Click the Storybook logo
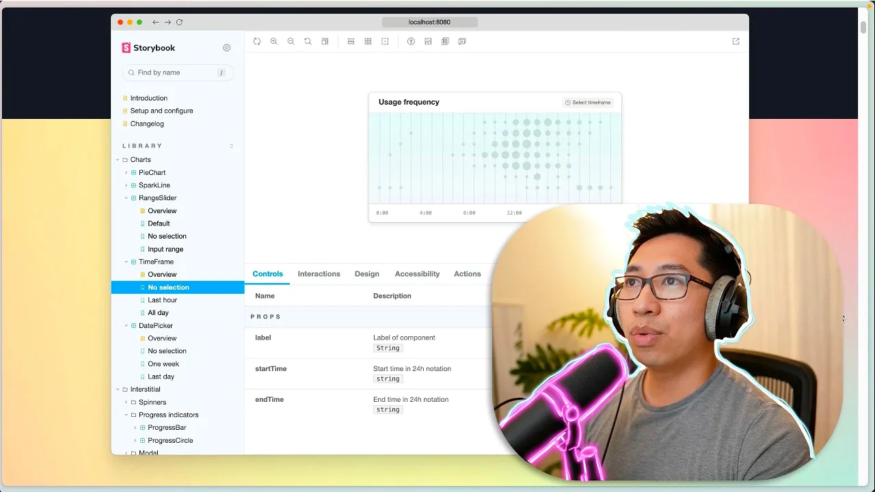The width and height of the screenshot is (875, 492). 148,48
